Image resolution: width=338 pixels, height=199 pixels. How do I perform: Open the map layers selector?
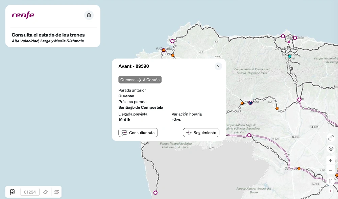89,15
